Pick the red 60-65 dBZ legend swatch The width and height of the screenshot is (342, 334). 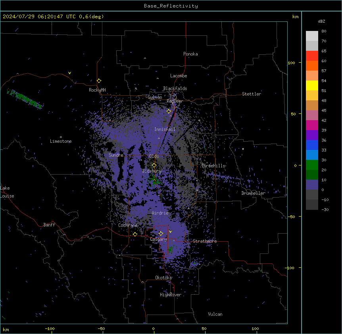pos(312,56)
